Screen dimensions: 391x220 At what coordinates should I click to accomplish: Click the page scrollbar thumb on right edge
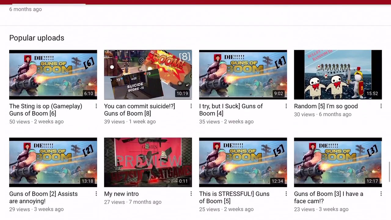pos(389,172)
